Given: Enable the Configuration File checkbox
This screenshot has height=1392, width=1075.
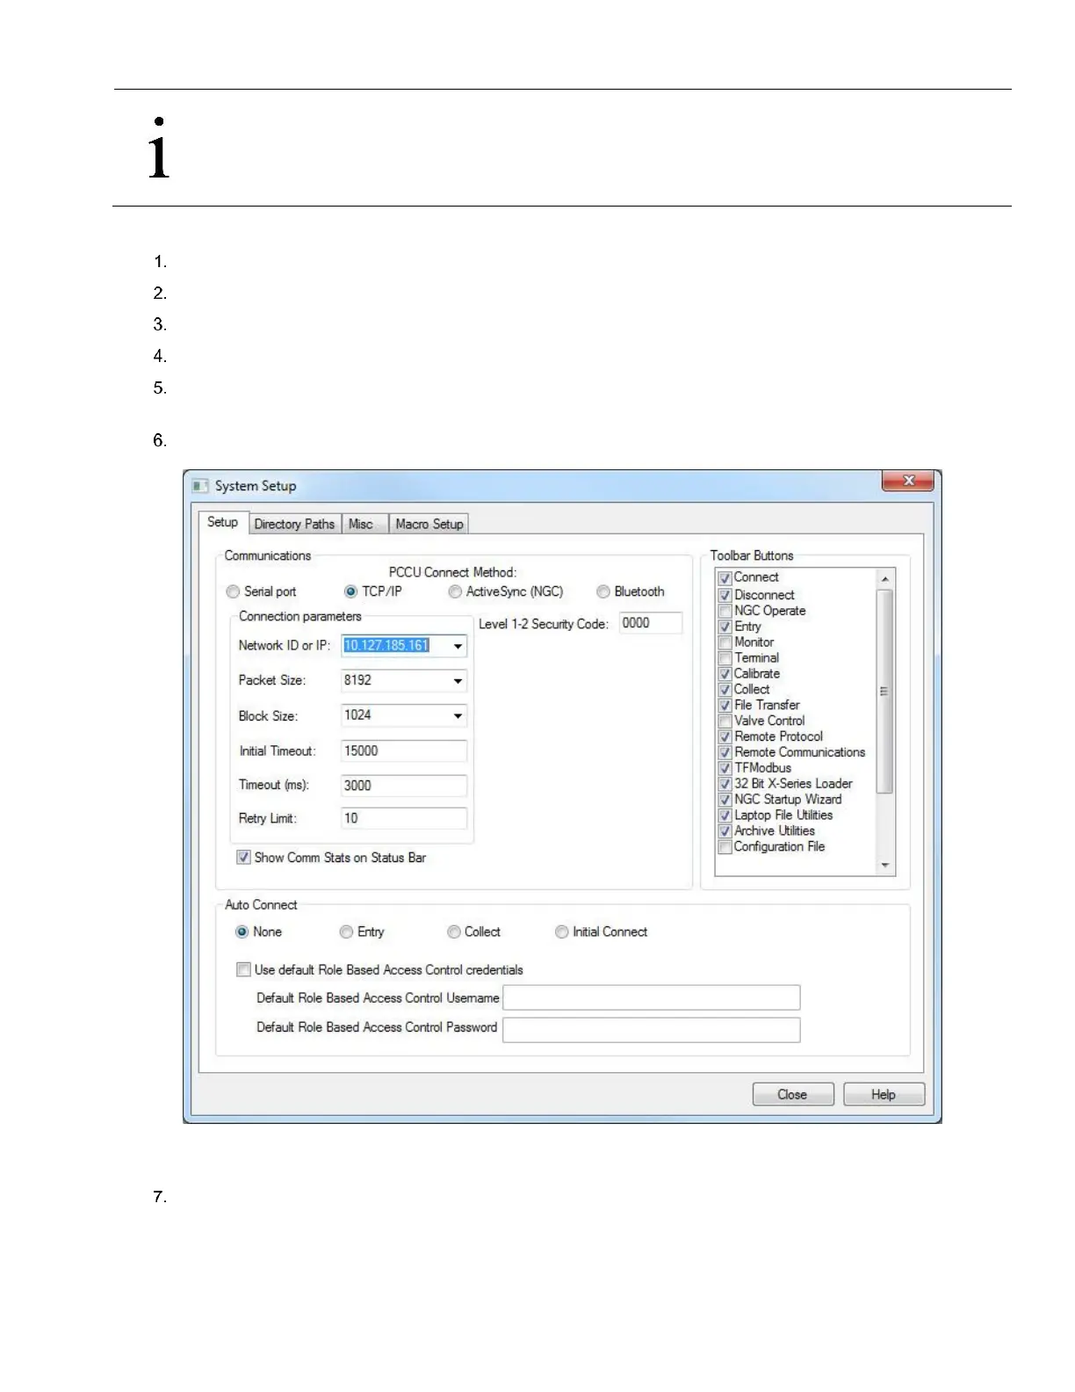Looking at the screenshot, I should point(725,847).
